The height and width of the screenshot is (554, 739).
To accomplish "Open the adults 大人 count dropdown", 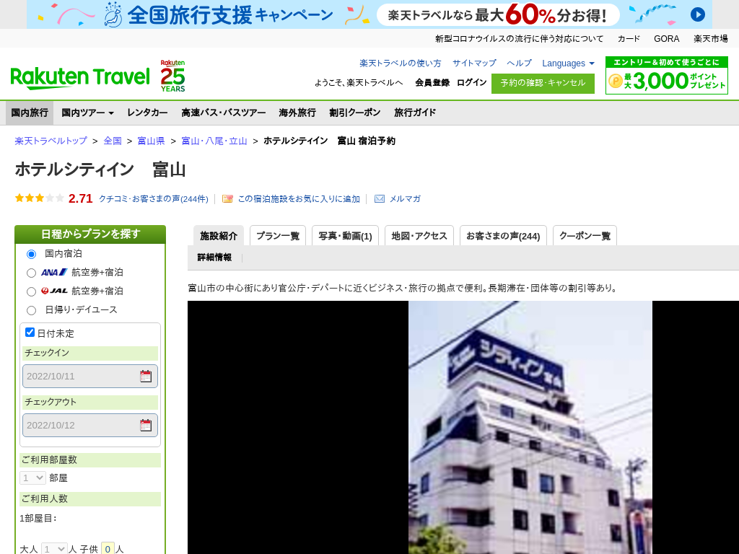I will click(54, 549).
